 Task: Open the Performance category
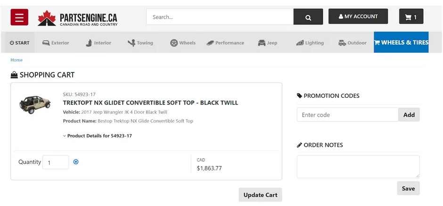(x=225, y=43)
